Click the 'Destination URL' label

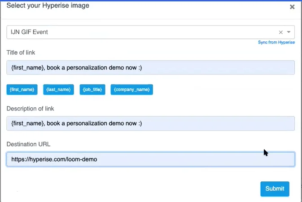[28, 144]
